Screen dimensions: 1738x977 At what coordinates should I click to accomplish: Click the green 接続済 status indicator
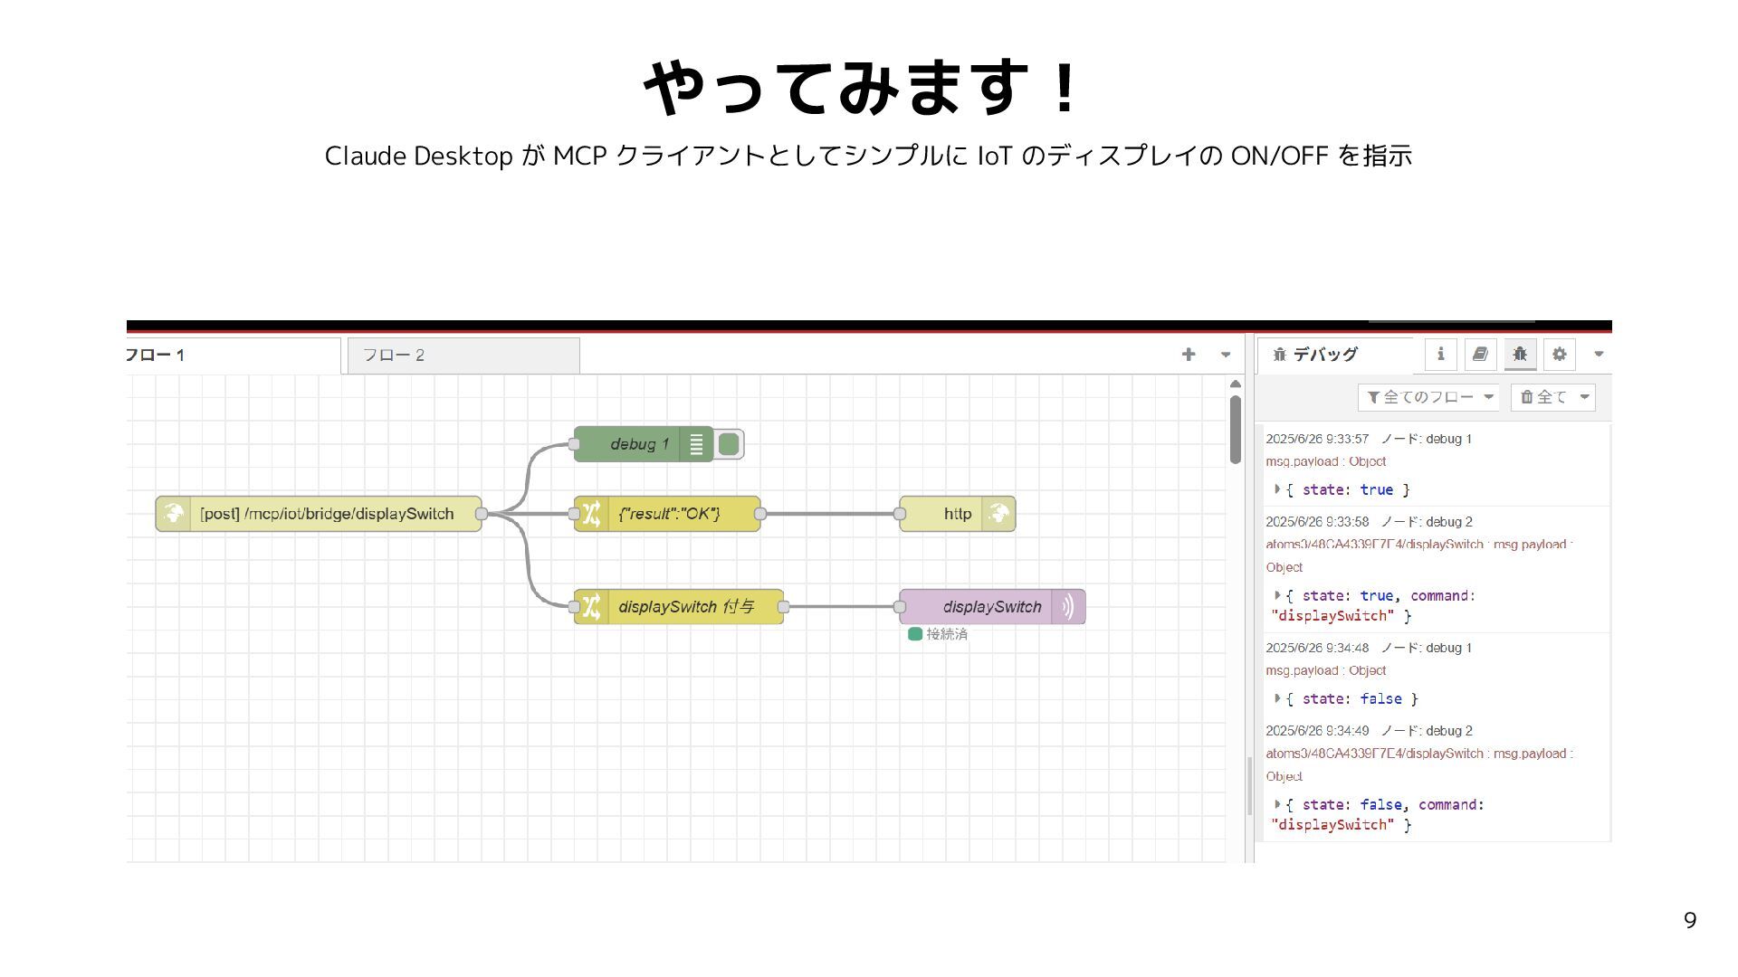pyautogui.click(x=915, y=634)
